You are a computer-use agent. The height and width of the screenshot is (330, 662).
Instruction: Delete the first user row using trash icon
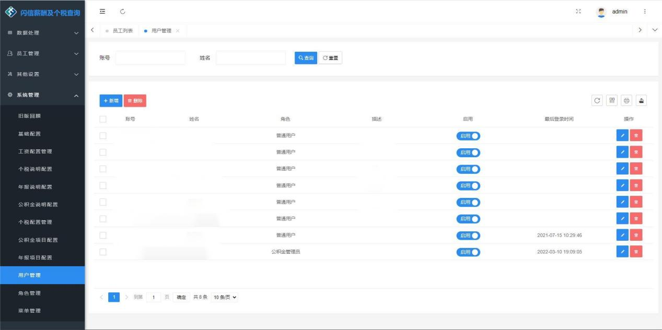(636, 135)
